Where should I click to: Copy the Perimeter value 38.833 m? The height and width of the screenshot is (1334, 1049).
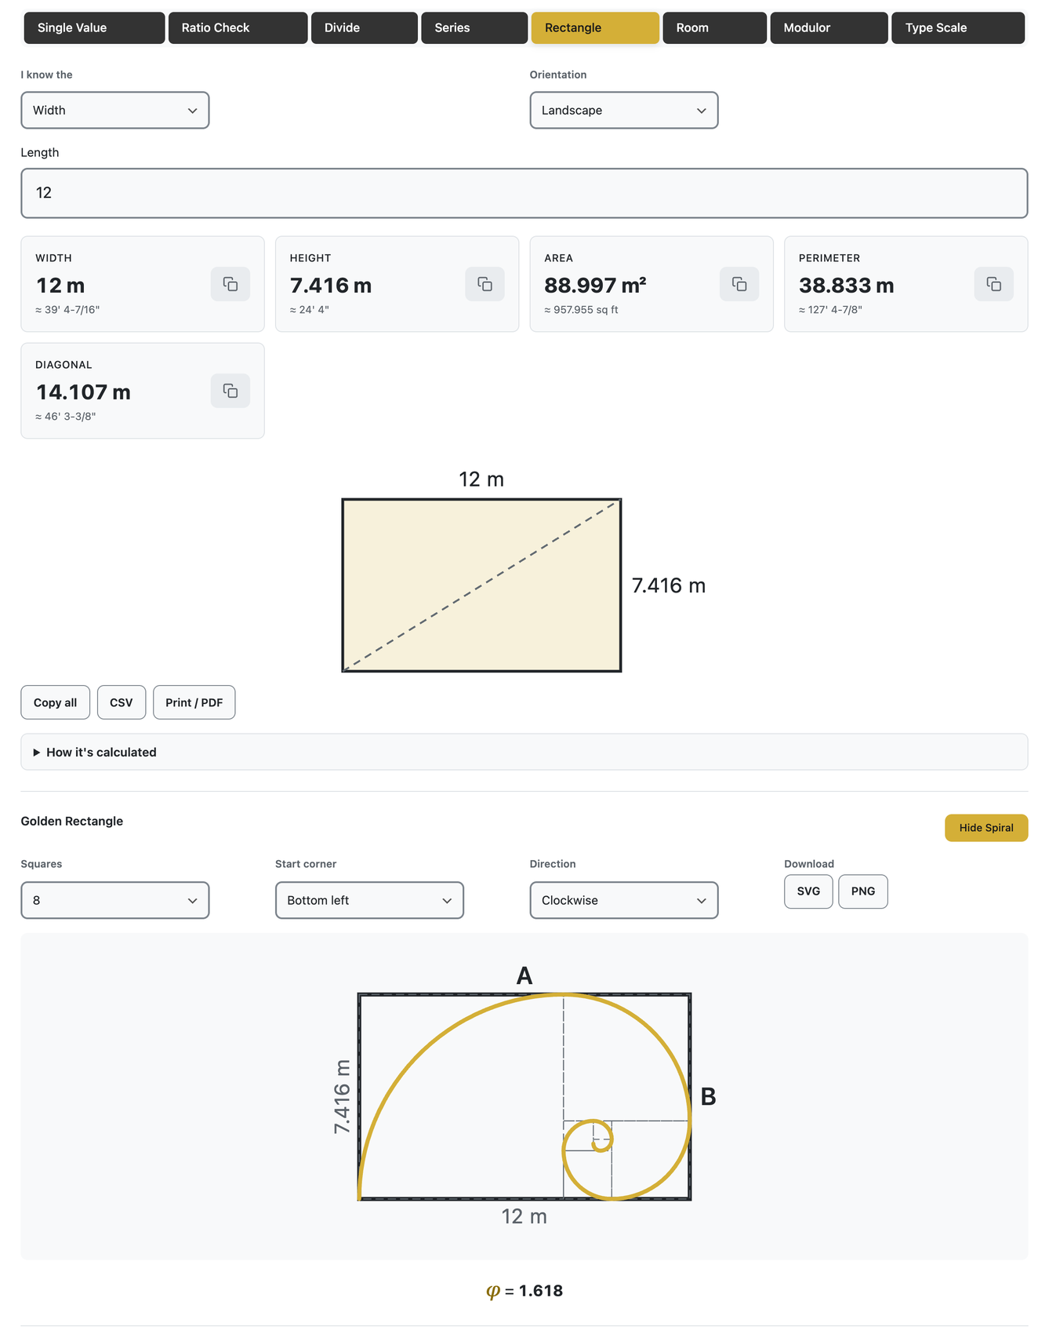pos(994,284)
